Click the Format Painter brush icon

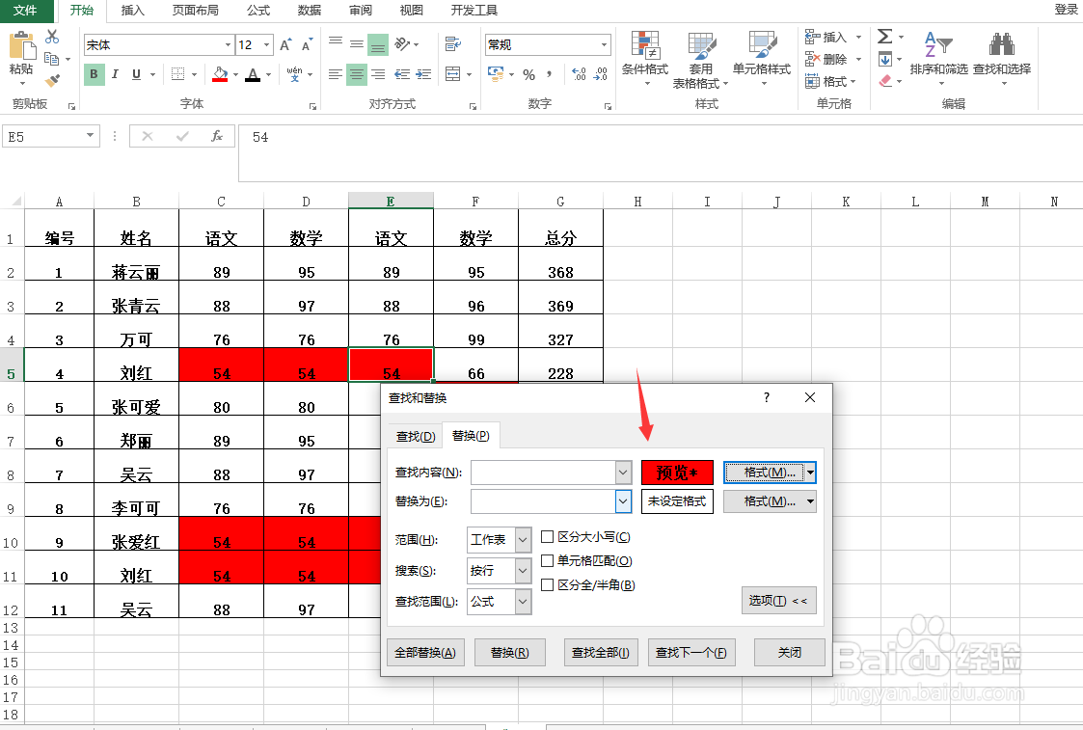pos(52,81)
